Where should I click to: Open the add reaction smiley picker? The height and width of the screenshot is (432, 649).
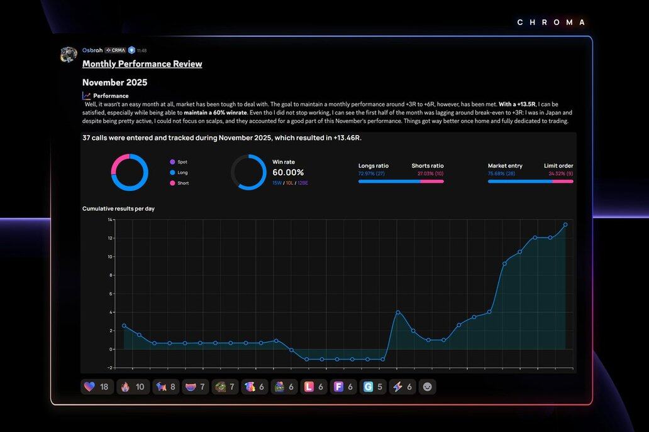[428, 387]
